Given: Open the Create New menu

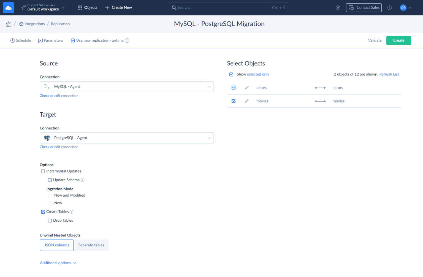Looking at the screenshot, I should coord(118,7).
